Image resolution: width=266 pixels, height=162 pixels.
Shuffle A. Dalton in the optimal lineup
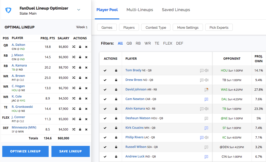pyautogui.click(x=74, y=47)
